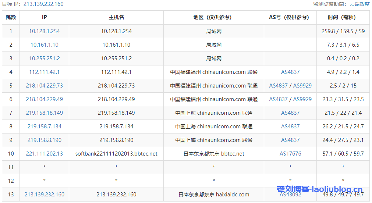Click IP link 10.128.1.254 in hop 1

[44, 31]
